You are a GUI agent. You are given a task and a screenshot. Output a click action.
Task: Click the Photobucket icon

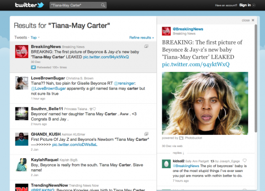181,138
